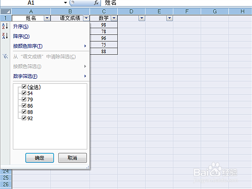Open the 数学 column filter dropdown

[x=114, y=18]
